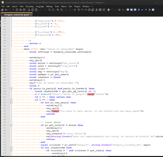Jump to last difference icon
The image size is (163, 157).
point(150,10)
